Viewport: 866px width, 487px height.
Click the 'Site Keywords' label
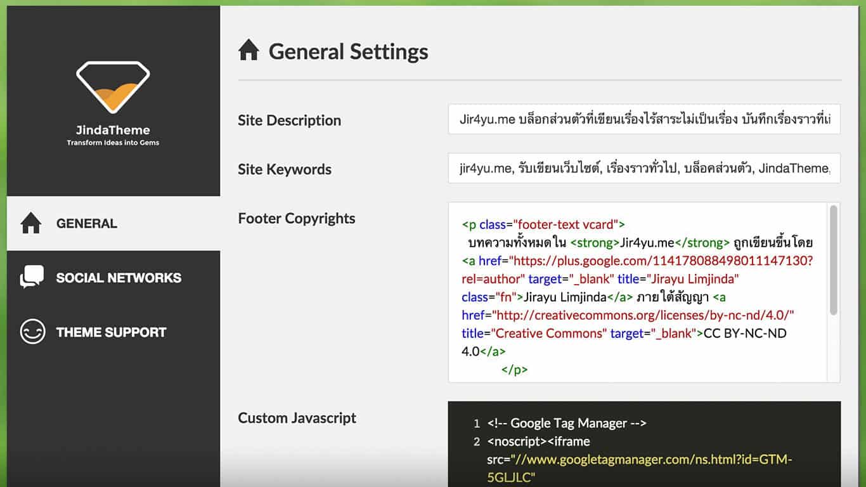click(285, 169)
